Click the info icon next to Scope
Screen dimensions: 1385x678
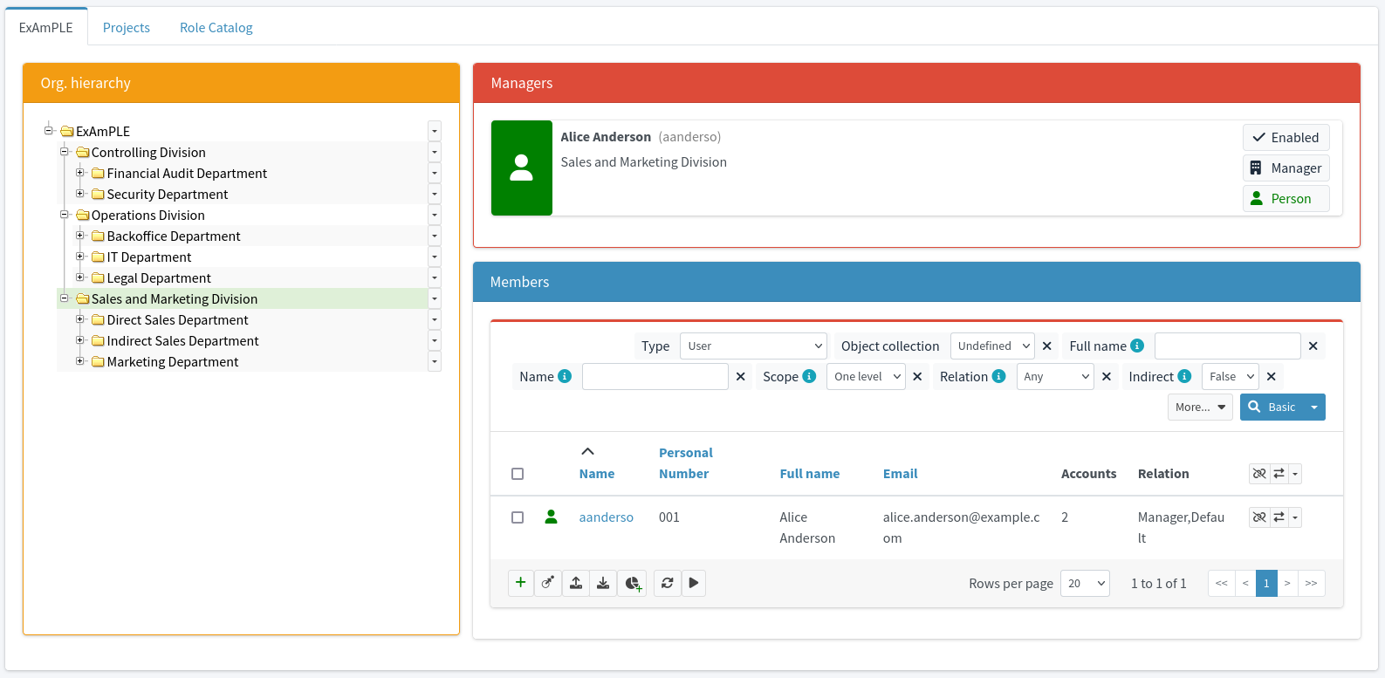click(x=809, y=376)
